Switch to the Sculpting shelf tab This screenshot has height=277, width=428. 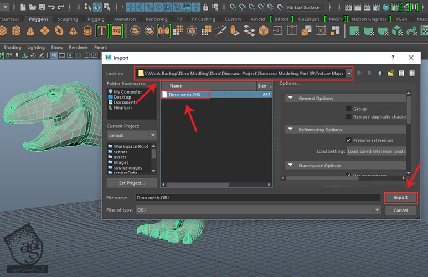pos(68,19)
